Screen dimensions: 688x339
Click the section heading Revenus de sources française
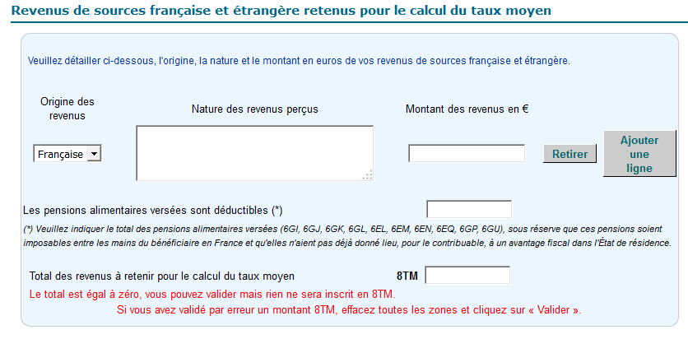pos(281,10)
